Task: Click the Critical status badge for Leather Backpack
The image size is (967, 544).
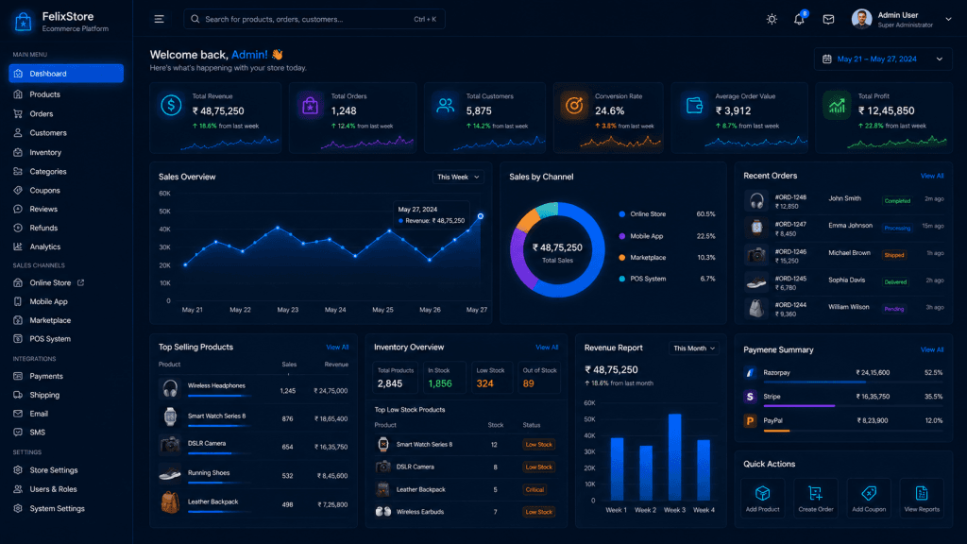Action: click(x=534, y=490)
